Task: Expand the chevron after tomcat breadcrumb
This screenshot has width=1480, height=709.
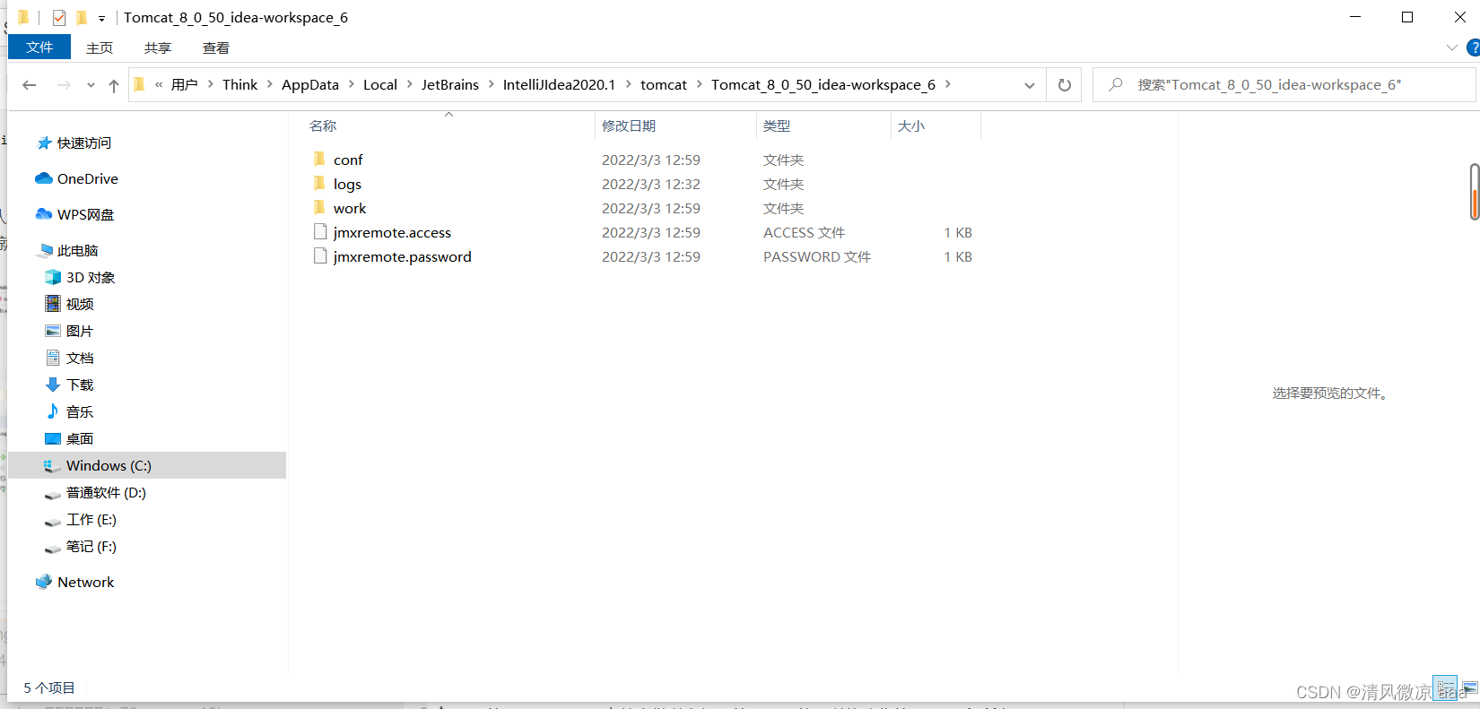Action: [x=700, y=84]
